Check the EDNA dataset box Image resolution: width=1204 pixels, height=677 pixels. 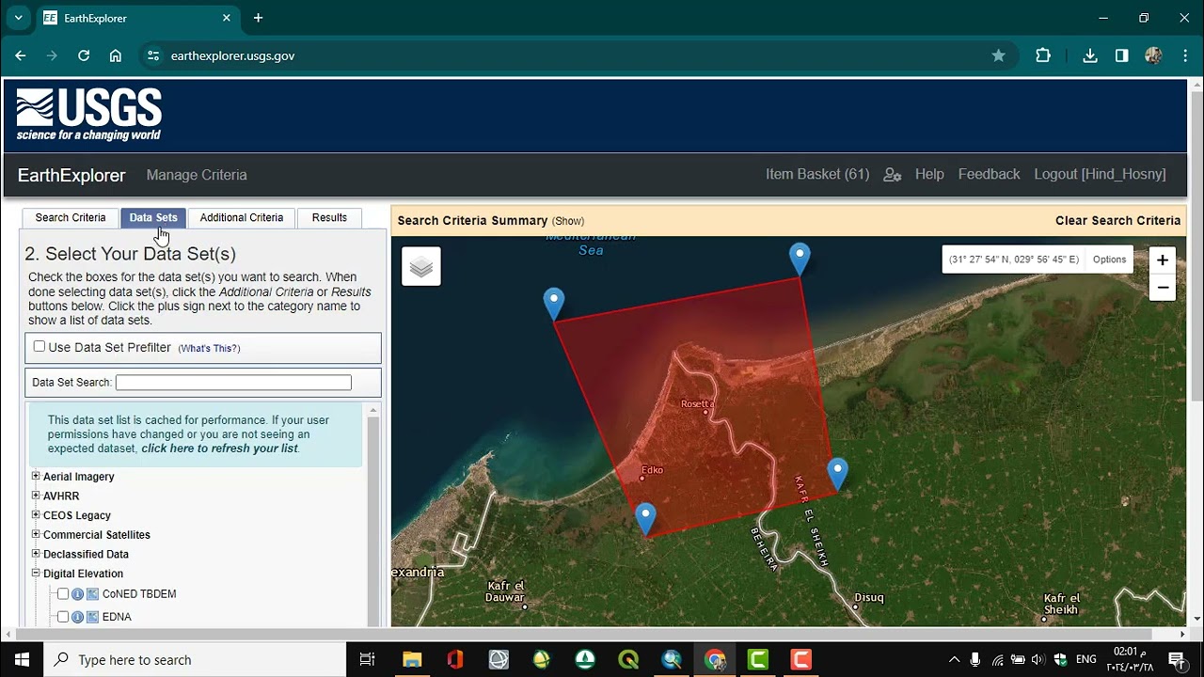[63, 617]
